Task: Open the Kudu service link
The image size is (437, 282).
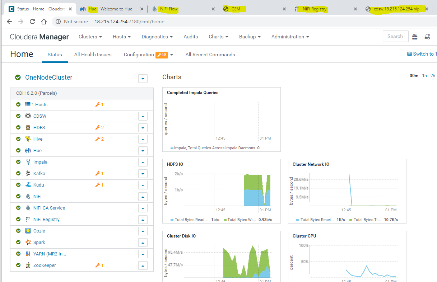Action: coord(39,185)
